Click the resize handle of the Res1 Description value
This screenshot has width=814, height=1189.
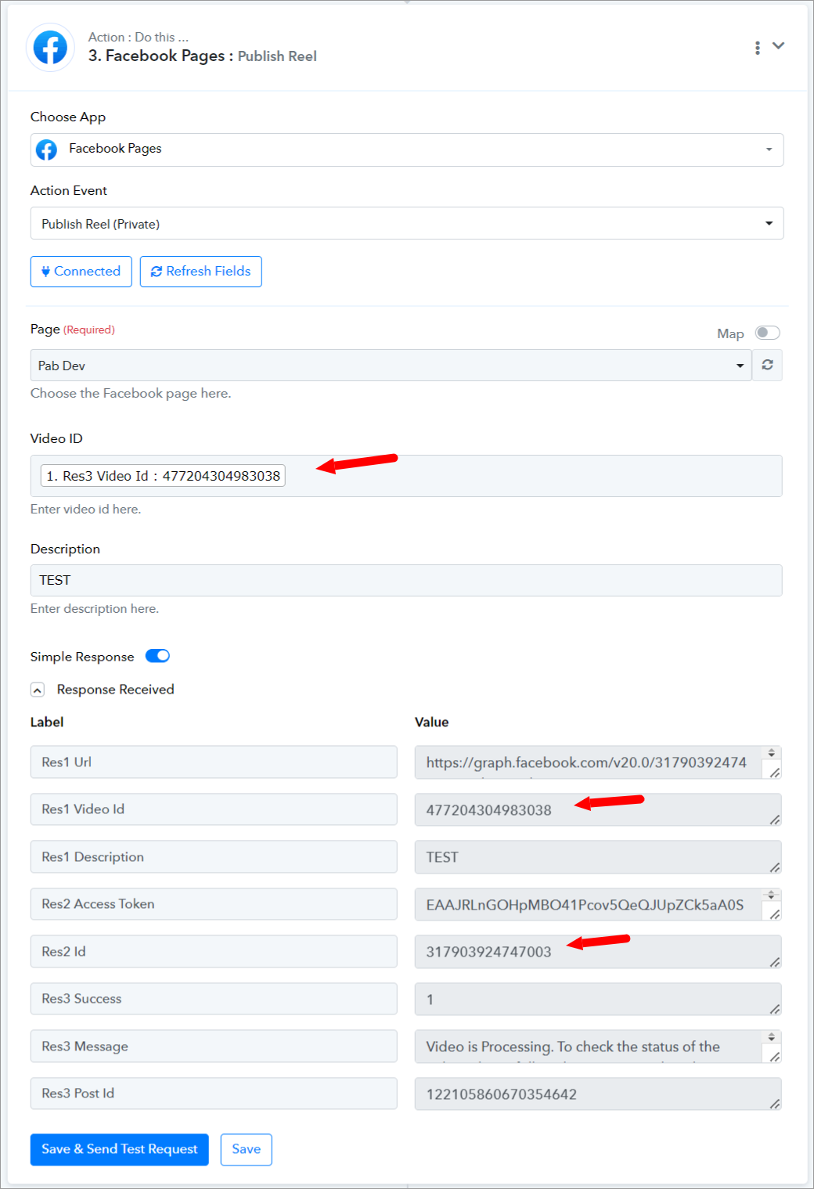tap(774, 867)
